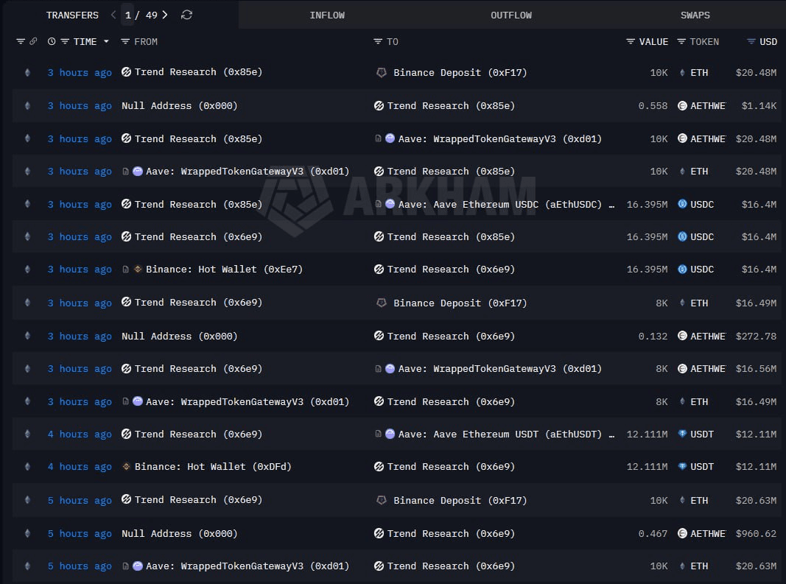
Task: Click the link icon in the header row
Action: point(35,42)
